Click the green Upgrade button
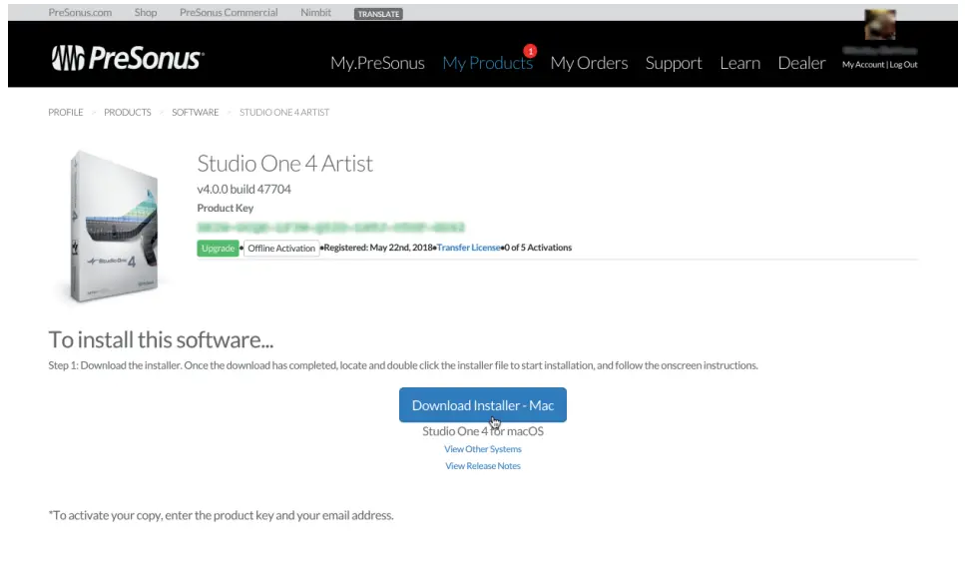 218,249
